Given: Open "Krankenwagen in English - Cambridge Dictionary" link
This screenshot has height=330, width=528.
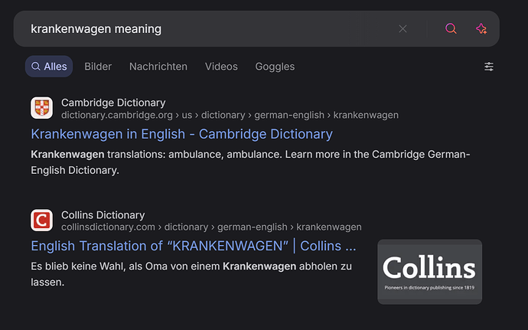Looking at the screenshot, I should [x=181, y=134].
